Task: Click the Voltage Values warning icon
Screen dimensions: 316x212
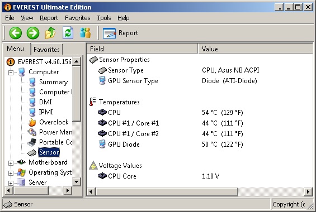Action: click(x=93, y=165)
